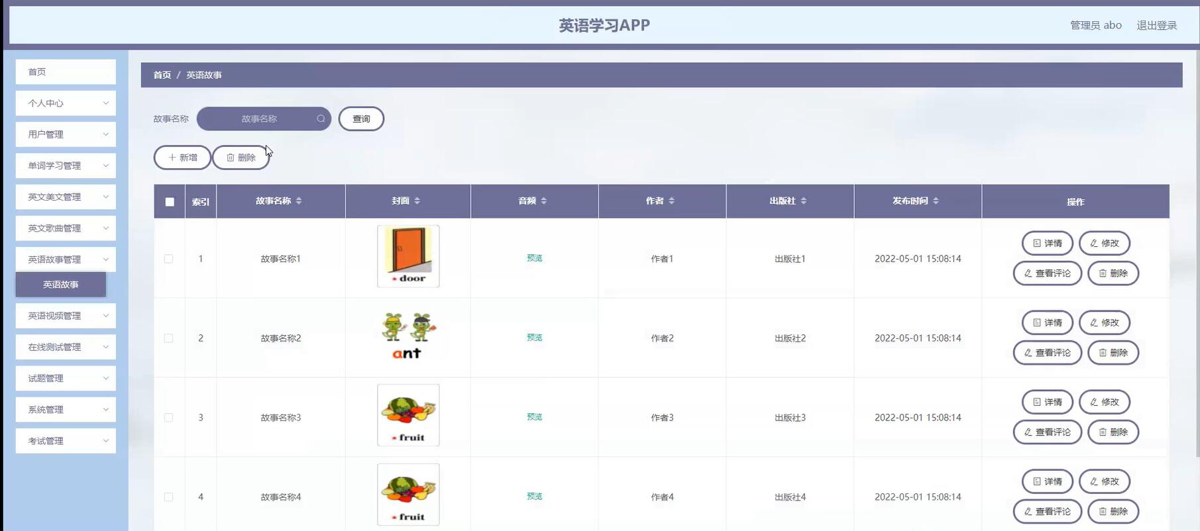Click 预览 audio link for 故事名称4
Viewport: 1200px width, 531px height.
click(x=535, y=497)
